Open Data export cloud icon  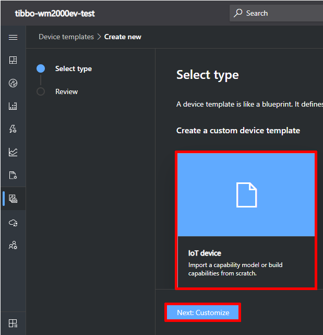pyautogui.click(x=13, y=222)
